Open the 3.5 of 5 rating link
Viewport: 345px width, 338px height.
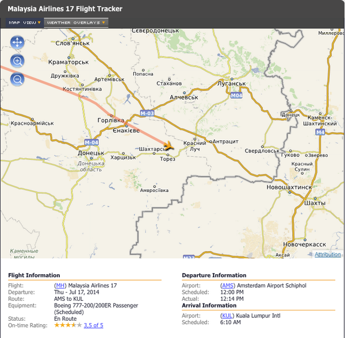(94, 325)
